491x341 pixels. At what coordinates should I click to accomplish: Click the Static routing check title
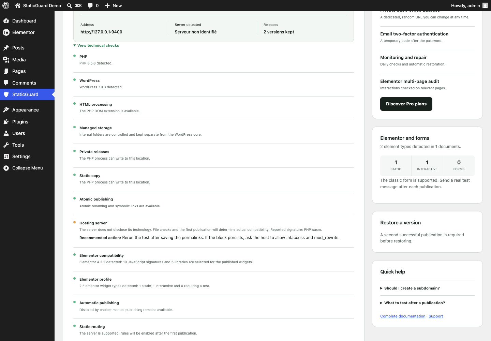pos(92,327)
